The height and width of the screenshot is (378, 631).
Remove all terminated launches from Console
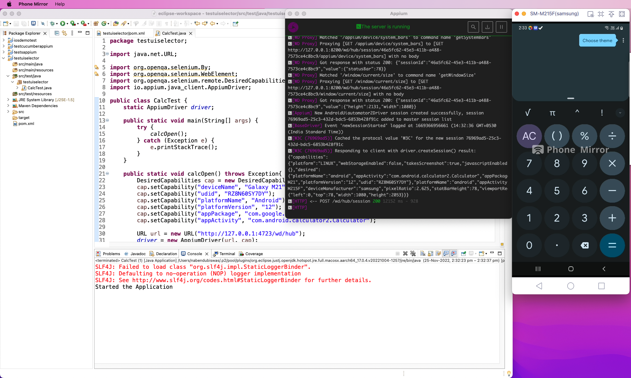(x=412, y=254)
